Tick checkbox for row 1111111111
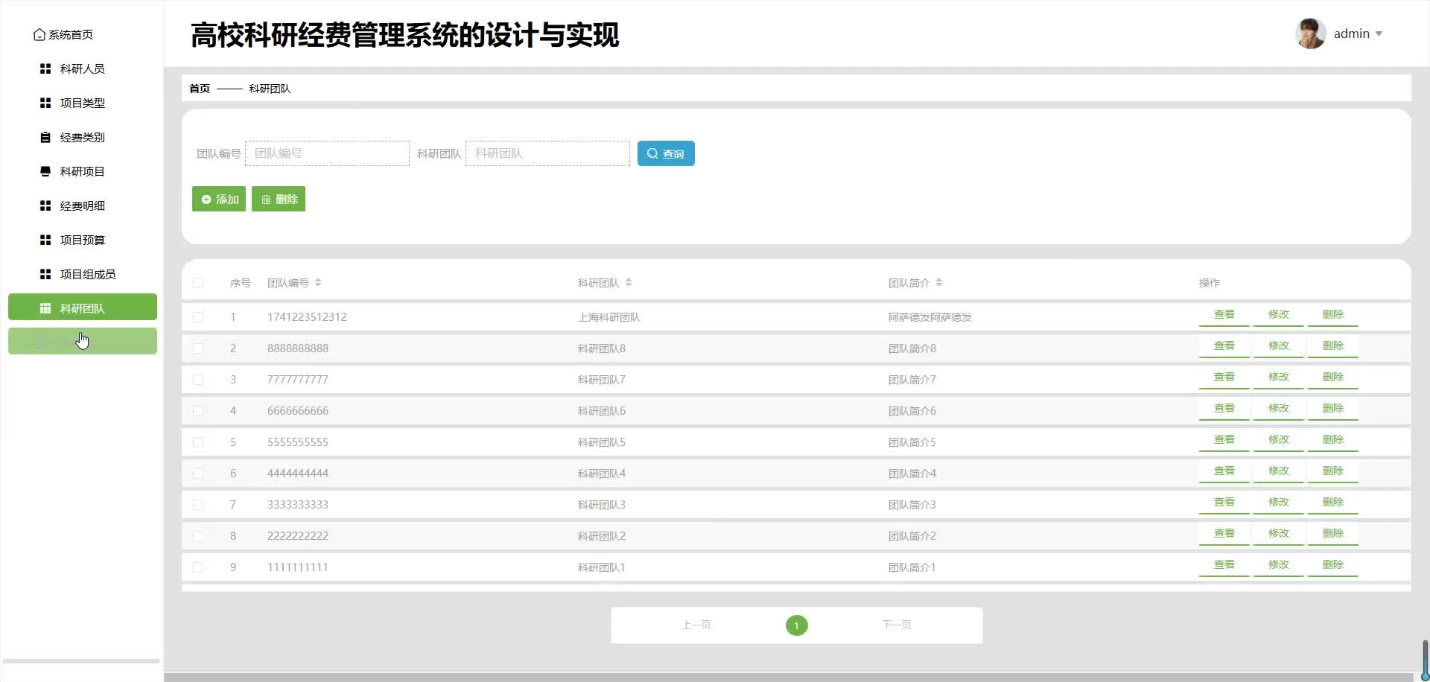The width and height of the screenshot is (1430, 682). click(198, 567)
